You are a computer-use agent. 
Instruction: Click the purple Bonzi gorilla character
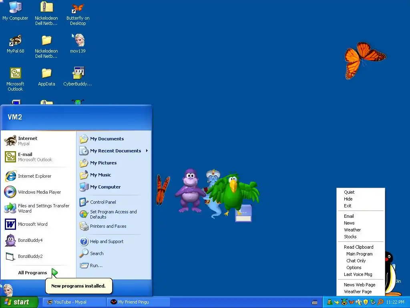(x=189, y=190)
